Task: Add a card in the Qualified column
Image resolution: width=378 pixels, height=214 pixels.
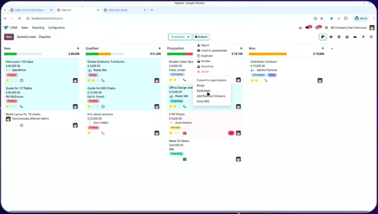Action: tap(160, 48)
